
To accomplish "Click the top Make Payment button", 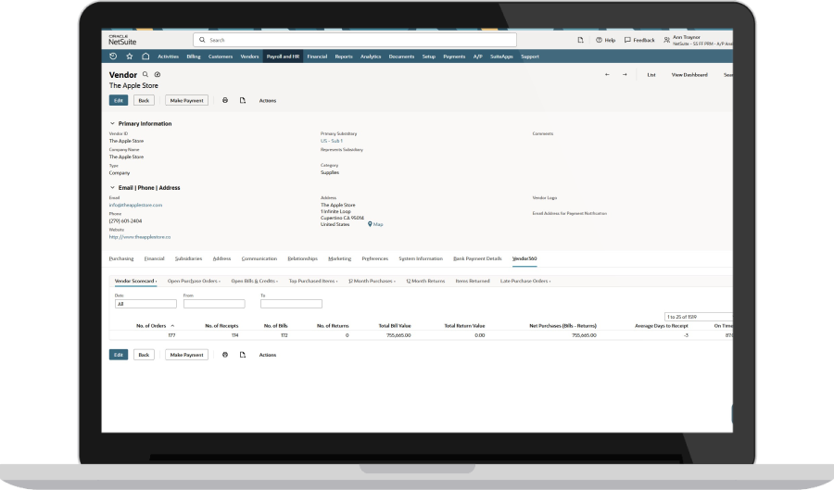I will click(186, 100).
